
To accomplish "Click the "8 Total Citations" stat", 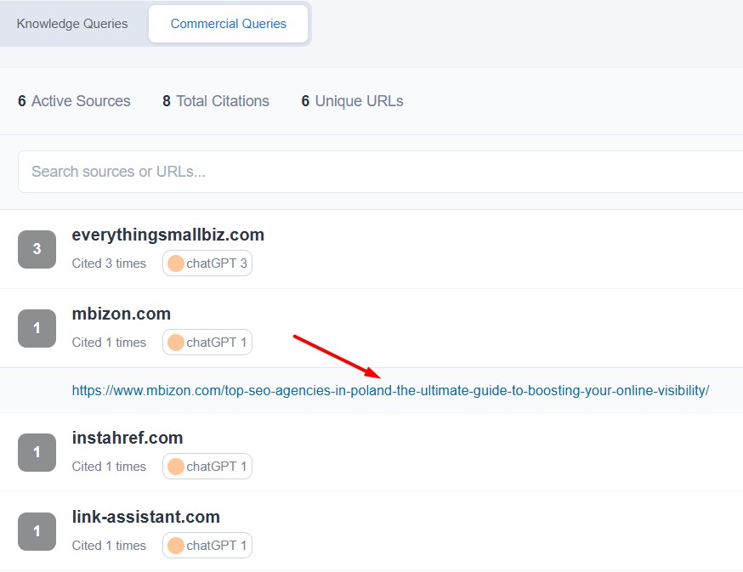I will click(216, 101).
